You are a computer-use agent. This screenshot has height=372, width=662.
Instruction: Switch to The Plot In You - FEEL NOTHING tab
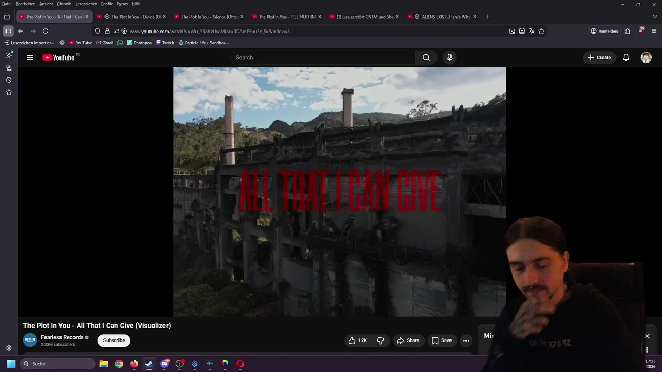click(287, 17)
